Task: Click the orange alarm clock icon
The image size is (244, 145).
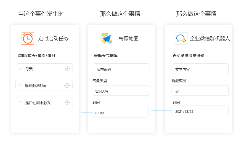Action: coord(28,39)
